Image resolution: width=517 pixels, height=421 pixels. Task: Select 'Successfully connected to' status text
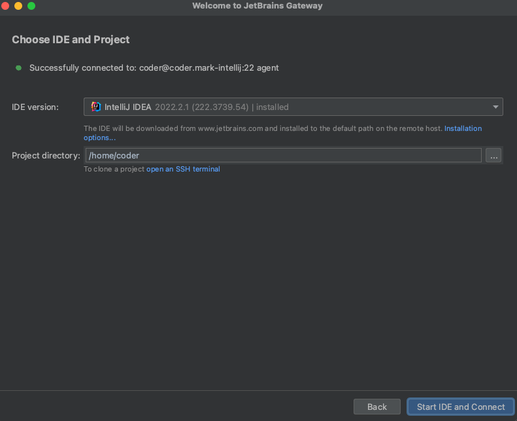[154, 67]
